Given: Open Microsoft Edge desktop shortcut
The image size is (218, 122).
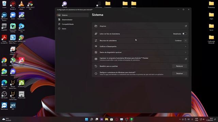Looking at the screenshot, I should (4, 84).
